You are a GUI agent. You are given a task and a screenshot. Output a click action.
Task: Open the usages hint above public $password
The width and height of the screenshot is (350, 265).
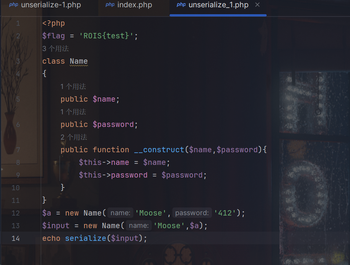[x=73, y=112]
